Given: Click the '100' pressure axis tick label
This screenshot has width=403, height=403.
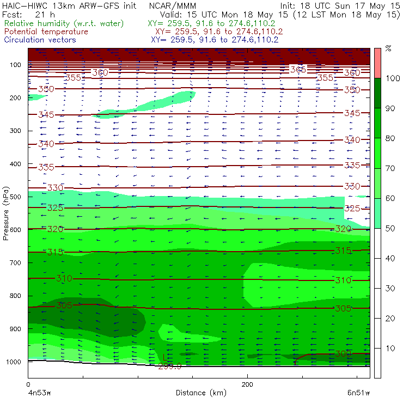Looking at the screenshot, I should pos(15,65).
